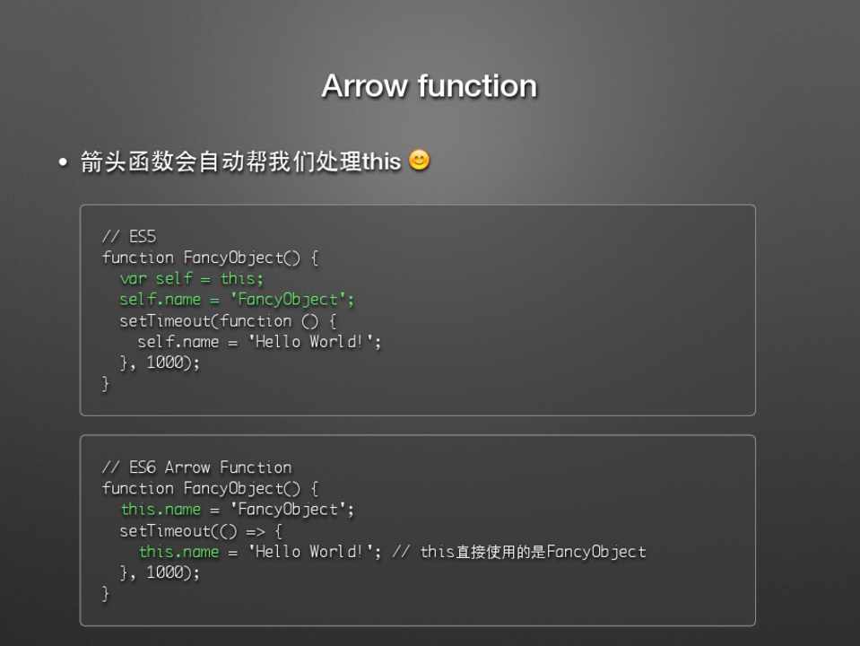
Task: Click the "// ES6 Arrow Function" comment
Action: point(196,467)
